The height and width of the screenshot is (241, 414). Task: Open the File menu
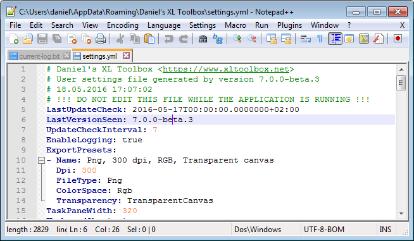[15, 25]
